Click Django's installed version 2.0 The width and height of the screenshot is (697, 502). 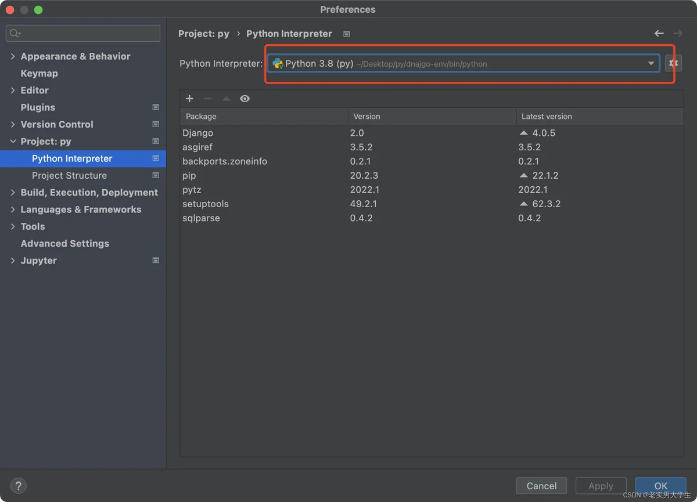(x=357, y=133)
